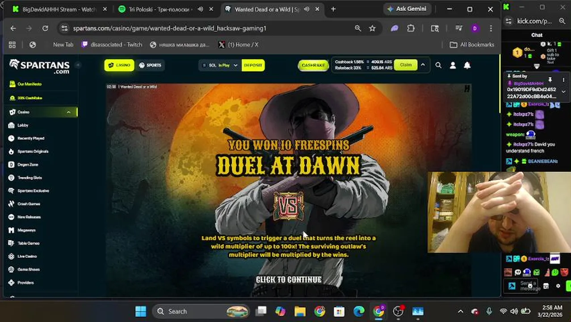This screenshot has width=571, height=322.
Task: Pin the Sent by message in Kick chat
Action: (550, 80)
